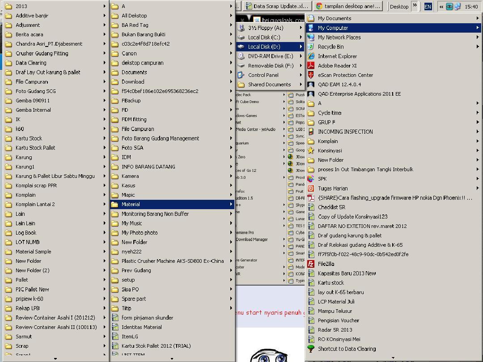This screenshot has height=362, width=483.
Task: Switch to Data Scrap Update taskbar button
Action: [x=277, y=6]
